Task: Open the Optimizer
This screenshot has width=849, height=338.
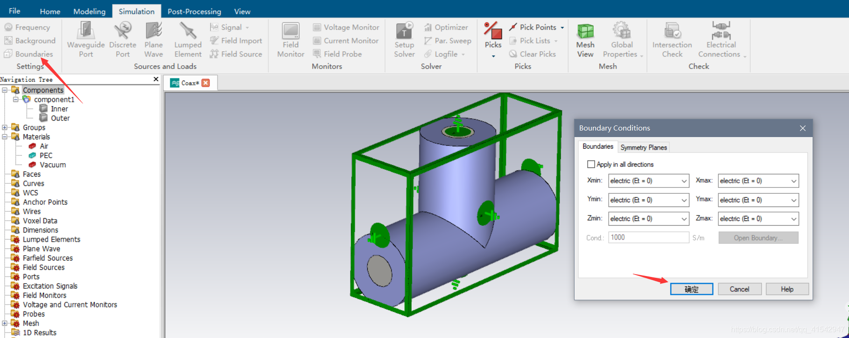Action: 446,28
